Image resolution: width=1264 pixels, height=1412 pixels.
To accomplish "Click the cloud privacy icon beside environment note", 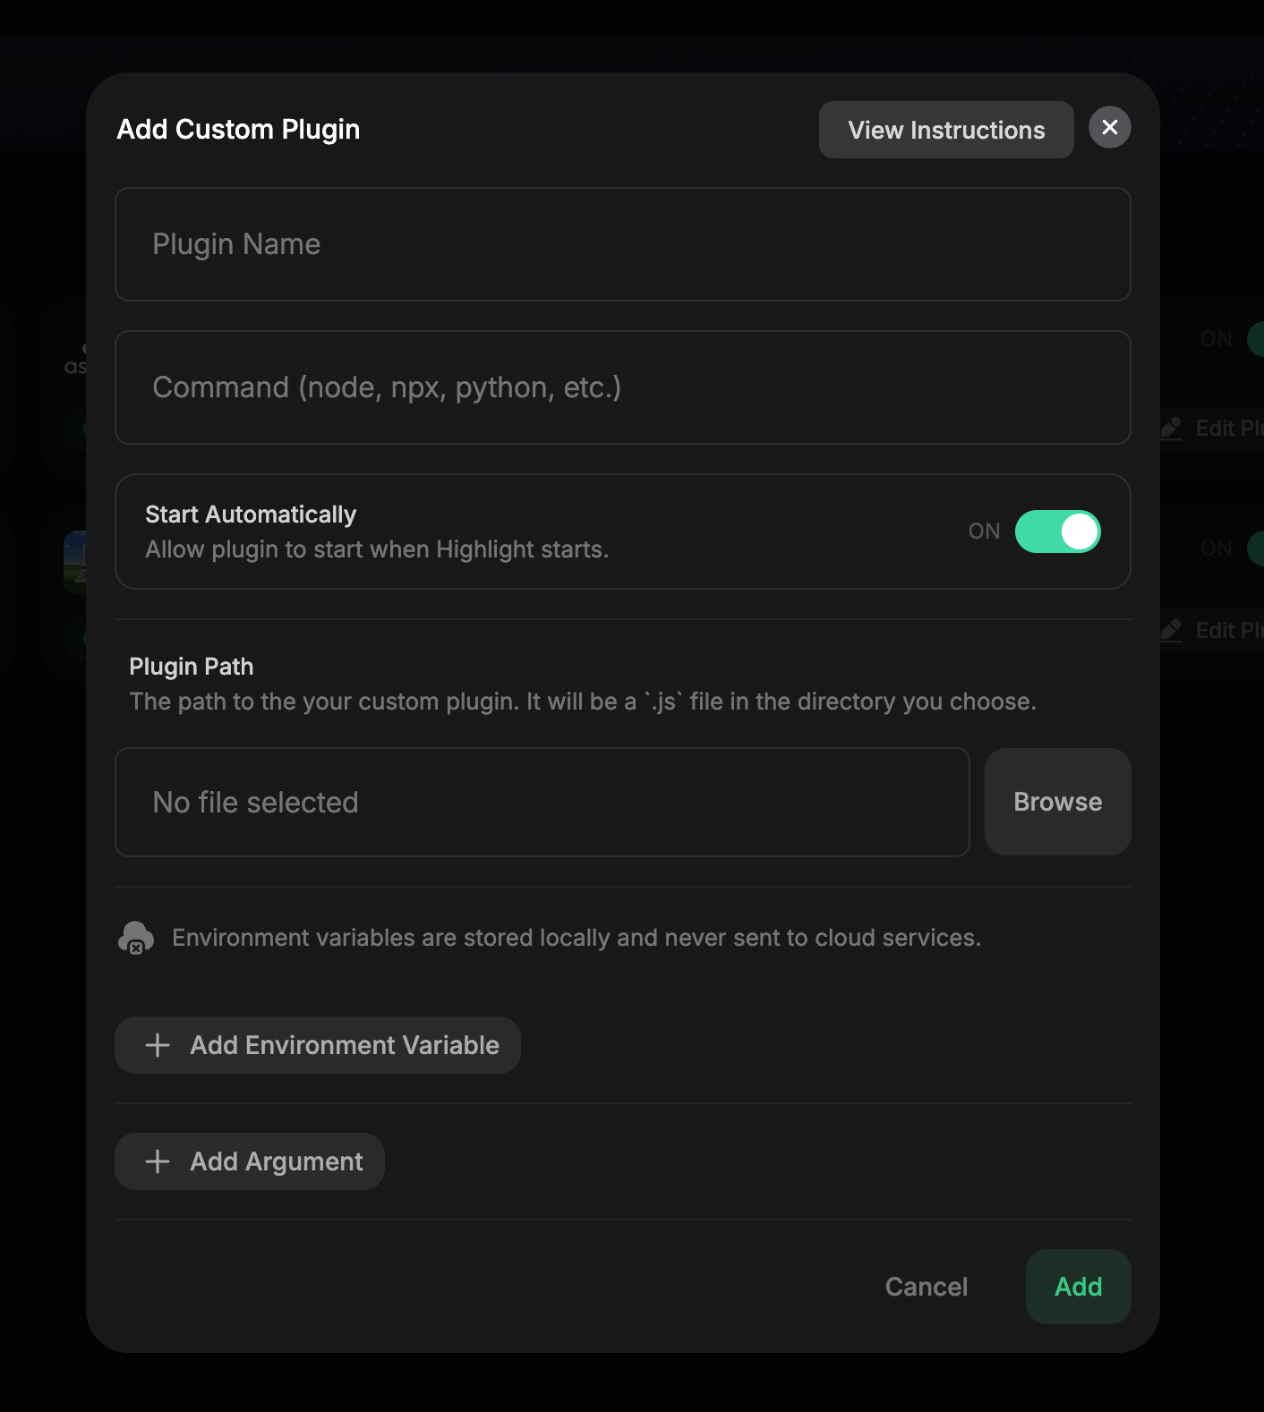I will point(136,938).
